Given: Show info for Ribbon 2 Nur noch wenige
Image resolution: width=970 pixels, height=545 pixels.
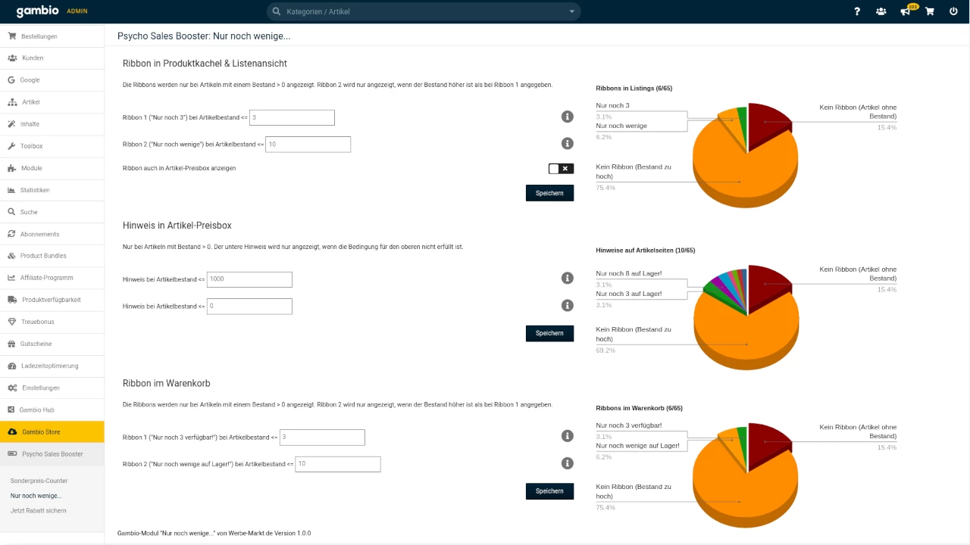Looking at the screenshot, I should pos(567,143).
